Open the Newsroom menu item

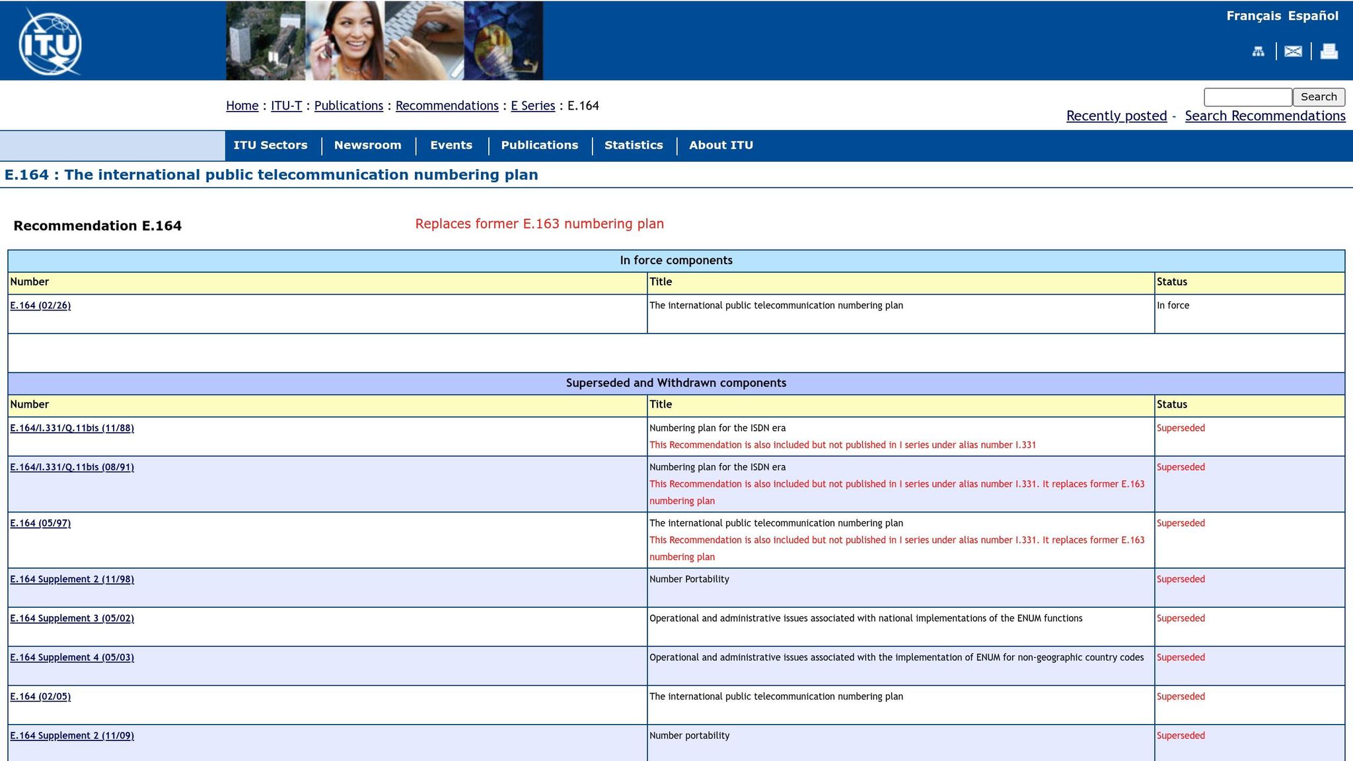click(x=367, y=145)
